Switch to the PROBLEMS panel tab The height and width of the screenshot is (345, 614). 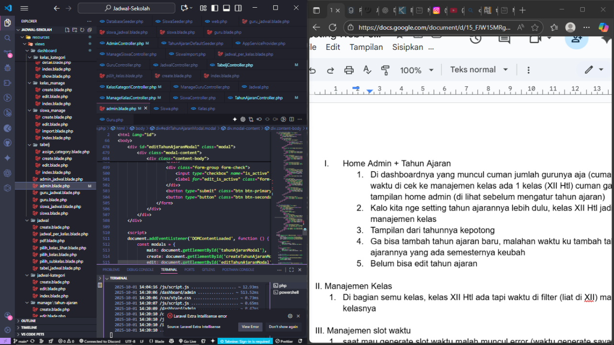pos(111,270)
